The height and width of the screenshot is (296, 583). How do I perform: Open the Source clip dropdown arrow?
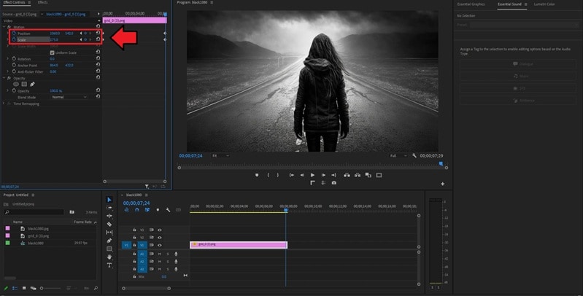[42, 14]
